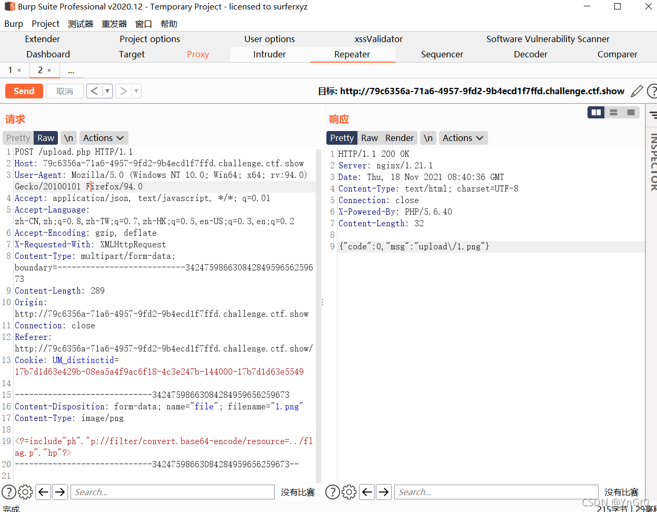
Task: Switch to the Target tab
Action: pos(132,54)
